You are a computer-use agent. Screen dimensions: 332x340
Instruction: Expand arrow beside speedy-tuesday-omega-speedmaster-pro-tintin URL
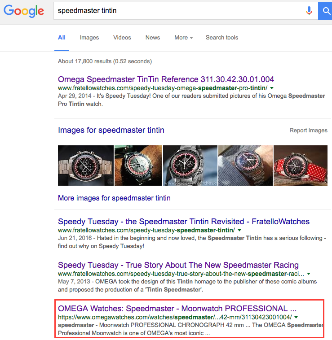pyautogui.click(x=272, y=88)
